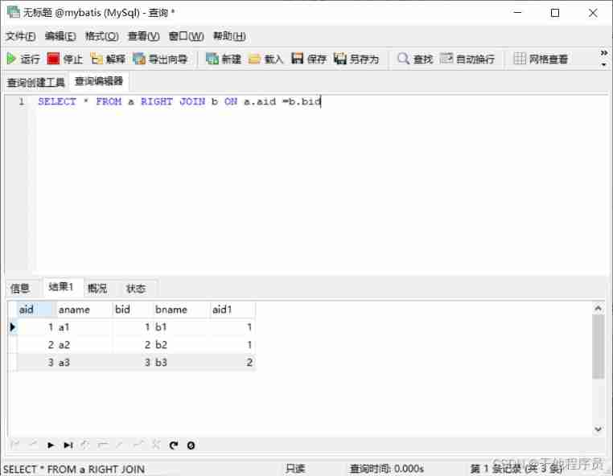Open the 状态 status tab
This screenshot has width=613, height=476.
136,289
